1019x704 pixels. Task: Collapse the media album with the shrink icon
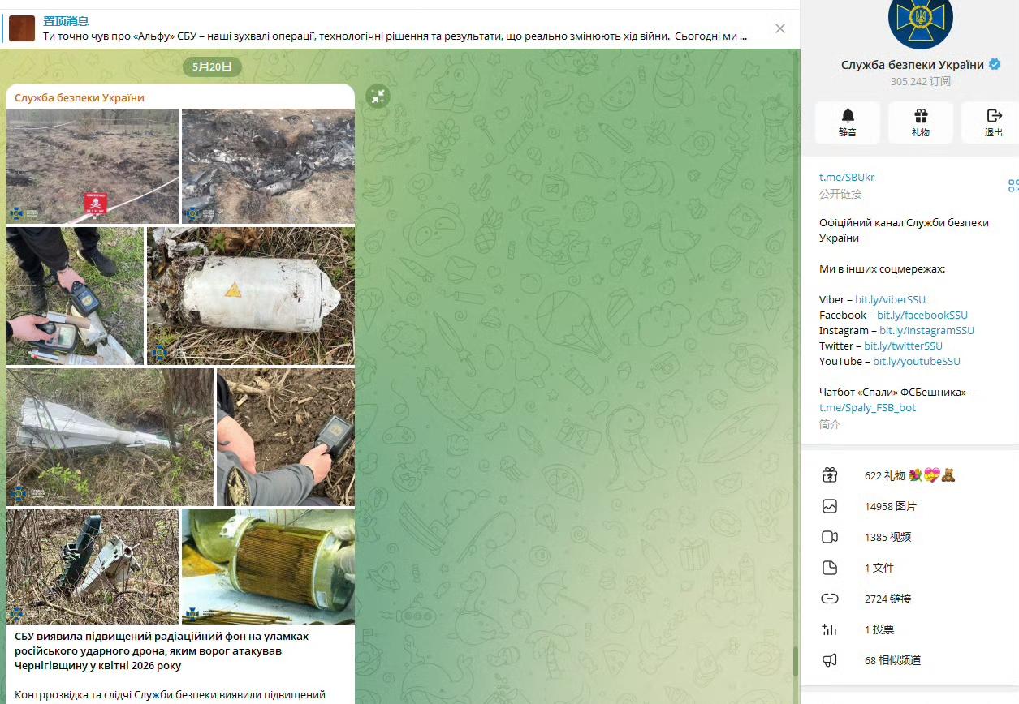point(378,97)
